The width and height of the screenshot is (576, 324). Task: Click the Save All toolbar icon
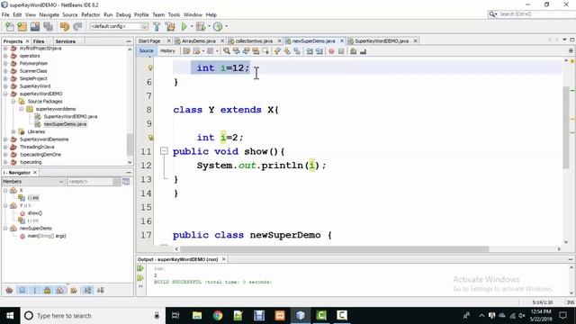48,26
